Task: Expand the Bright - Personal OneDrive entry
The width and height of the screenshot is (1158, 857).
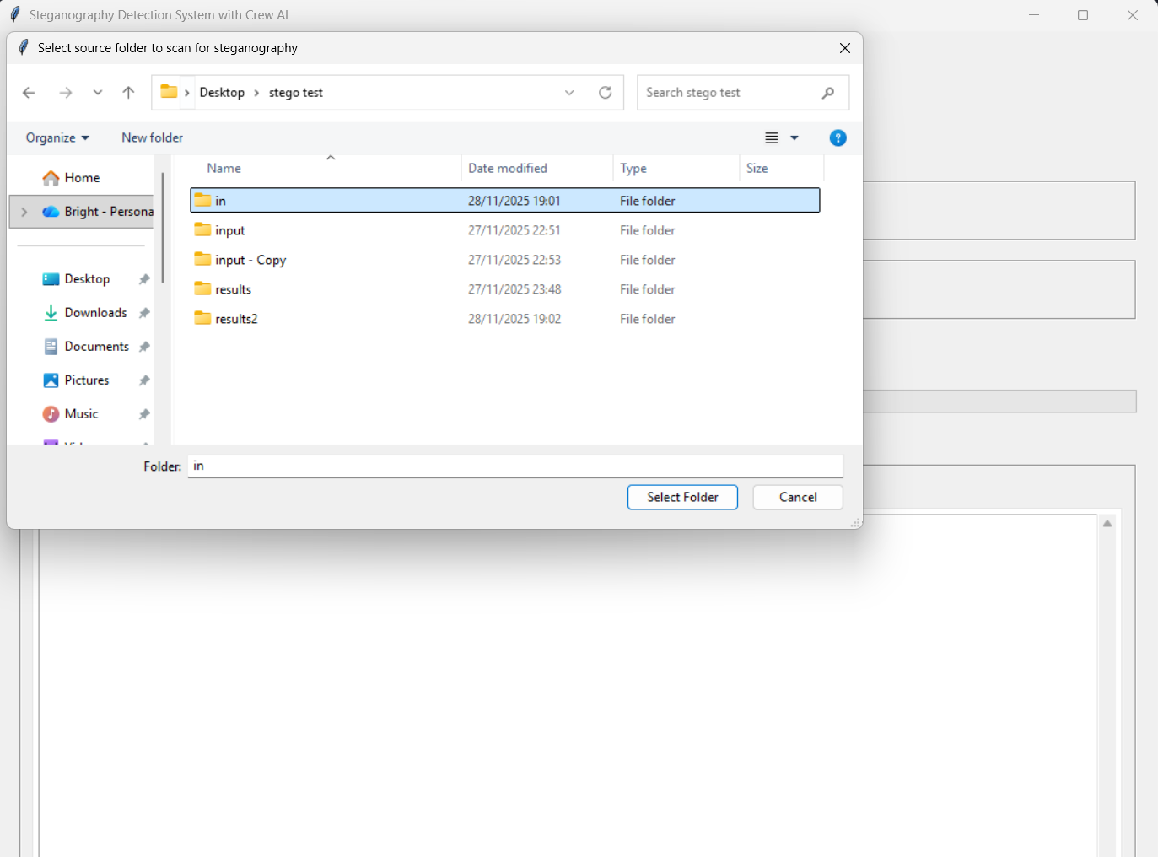Action: [x=24, y=212]
